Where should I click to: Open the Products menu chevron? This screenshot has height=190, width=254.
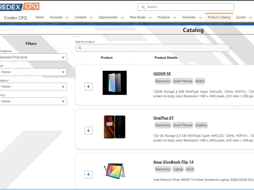click(x=174, y=18)
